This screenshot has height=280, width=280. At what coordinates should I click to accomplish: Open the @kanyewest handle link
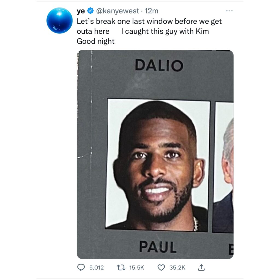point(118,11)
